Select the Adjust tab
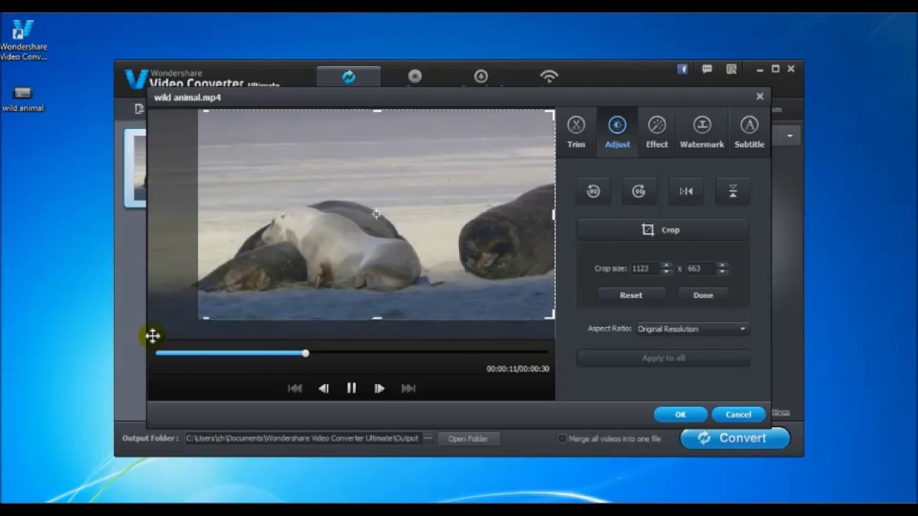This screenshot has height=516, width=918. click(x=617, y=133)
